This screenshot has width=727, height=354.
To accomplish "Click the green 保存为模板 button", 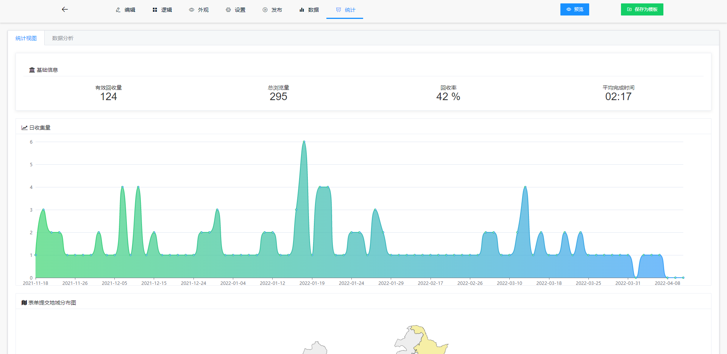I will (x=642, y=9).
